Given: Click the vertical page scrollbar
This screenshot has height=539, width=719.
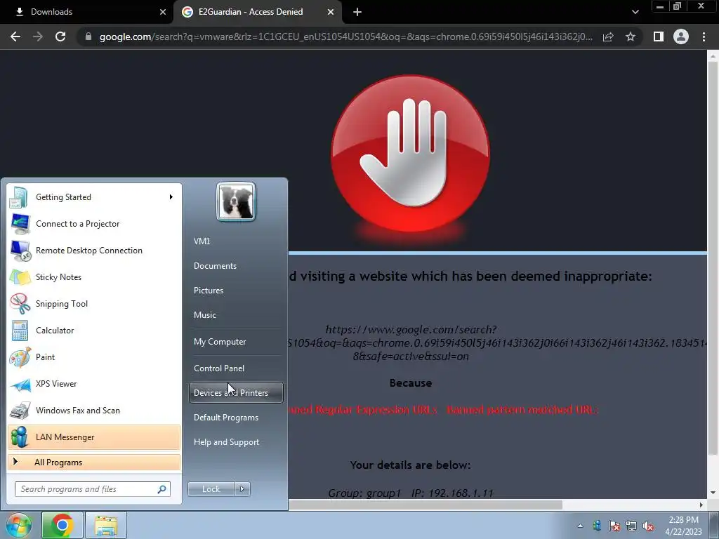Looking at the screenshot, I should pyautogui.click(x=713, y=257).
